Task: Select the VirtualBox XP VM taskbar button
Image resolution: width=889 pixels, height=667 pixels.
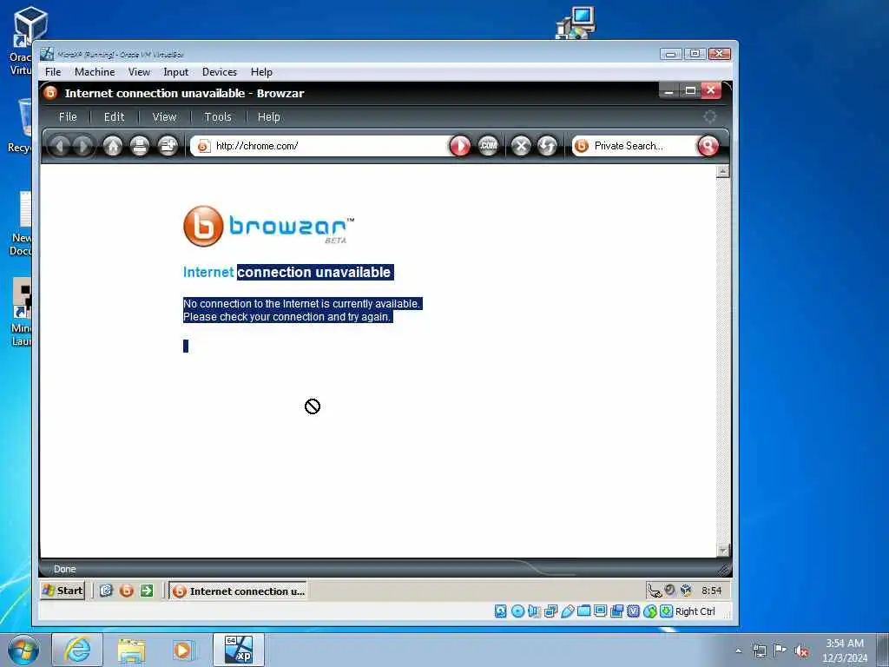Action: [238, 650]
